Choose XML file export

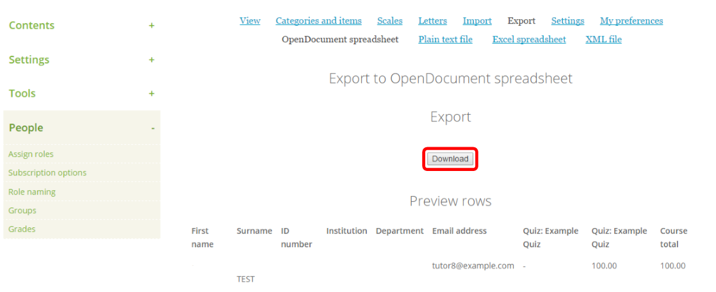click(x=603, y=40)
